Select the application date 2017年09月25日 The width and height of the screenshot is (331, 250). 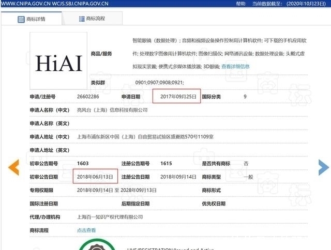178,97
